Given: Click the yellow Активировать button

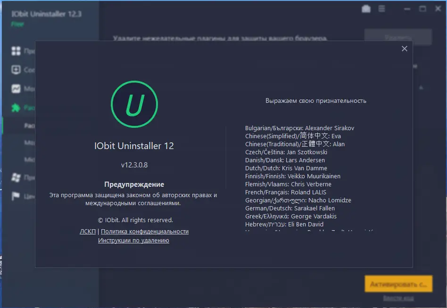Looking at the screenshot, I should click(x=398, y=284).
